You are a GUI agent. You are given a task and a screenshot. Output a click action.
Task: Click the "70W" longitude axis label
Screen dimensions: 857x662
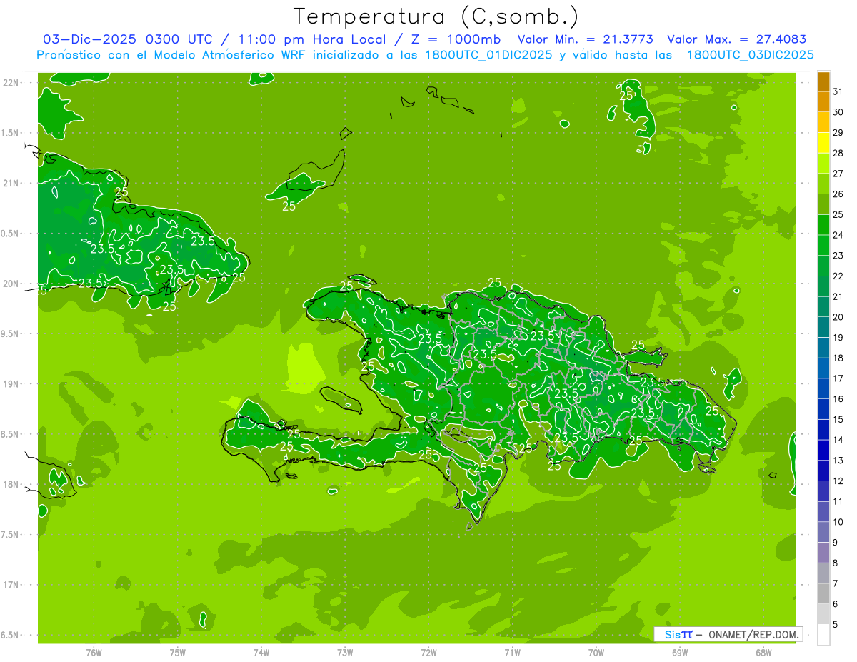point(596,653)
